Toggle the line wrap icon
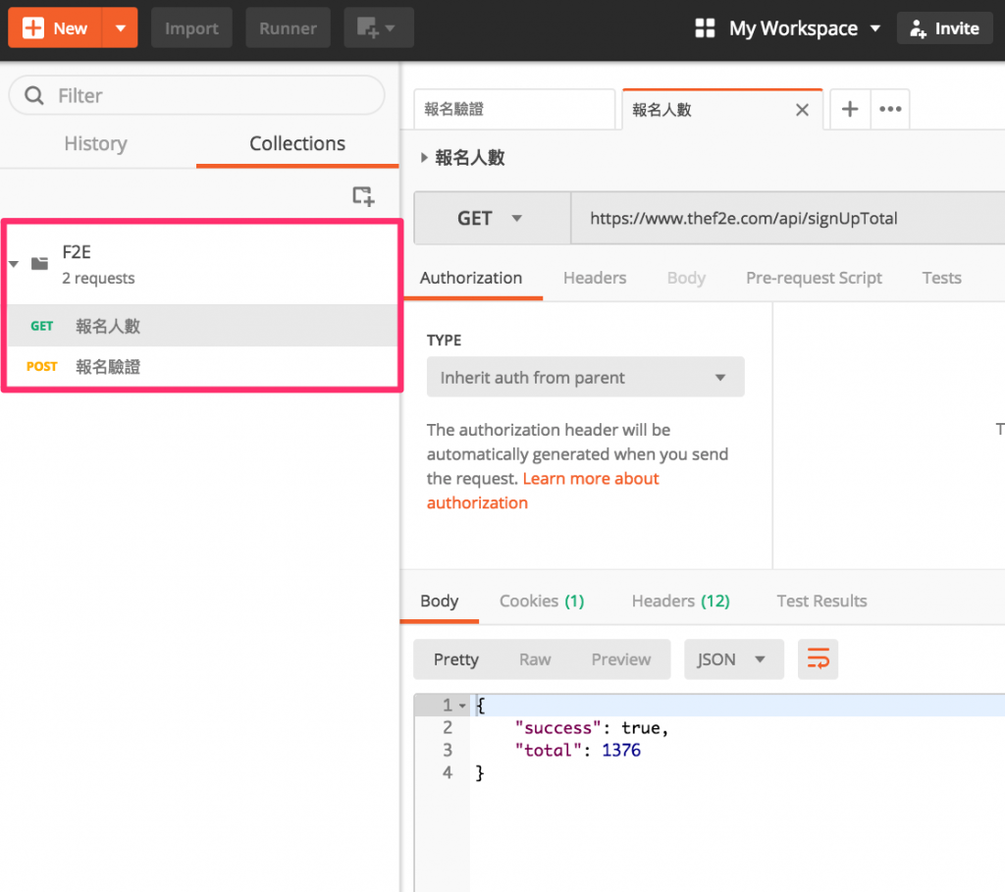 tap(818, 659)
